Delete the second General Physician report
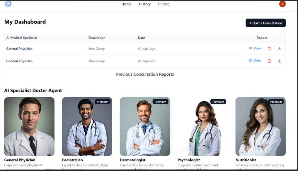Viewport: 298px width, 171px height. (269, 61)
